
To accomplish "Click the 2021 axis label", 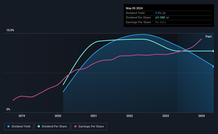I will tap(94, 116).
